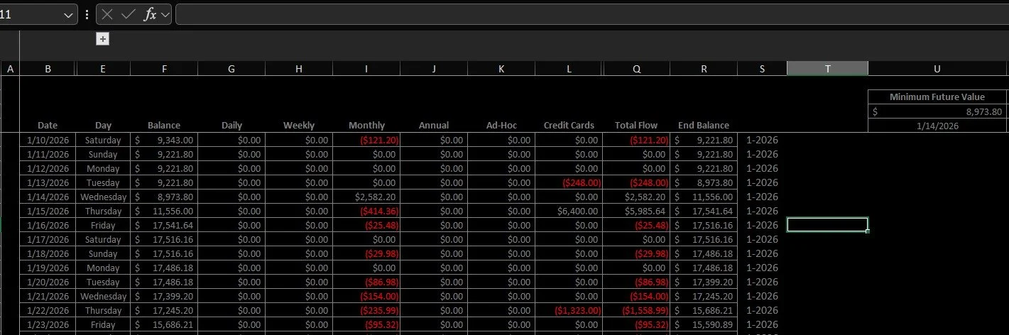
Task: Click the Minimum Future Value label
Action: (x=937, y=97)
